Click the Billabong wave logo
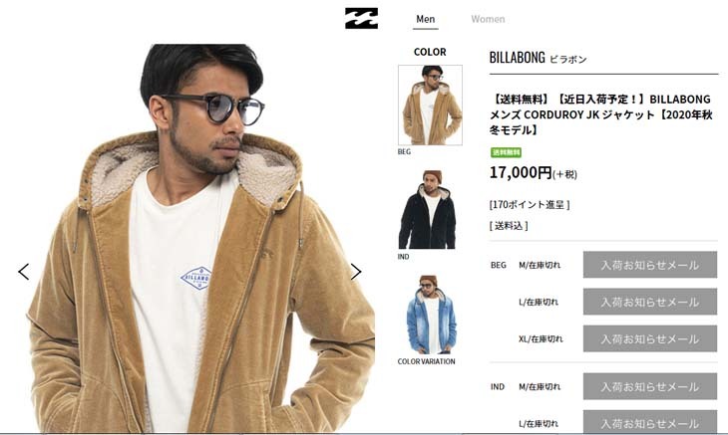728x435 pixels. pos(361,19)
